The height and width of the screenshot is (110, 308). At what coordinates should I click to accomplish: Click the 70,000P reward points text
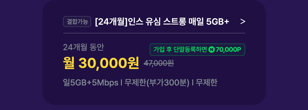pos(228,50)
